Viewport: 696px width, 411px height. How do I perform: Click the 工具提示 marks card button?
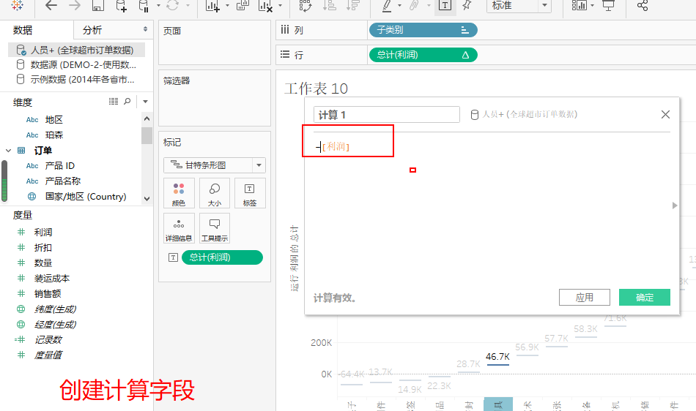point(215,228)
